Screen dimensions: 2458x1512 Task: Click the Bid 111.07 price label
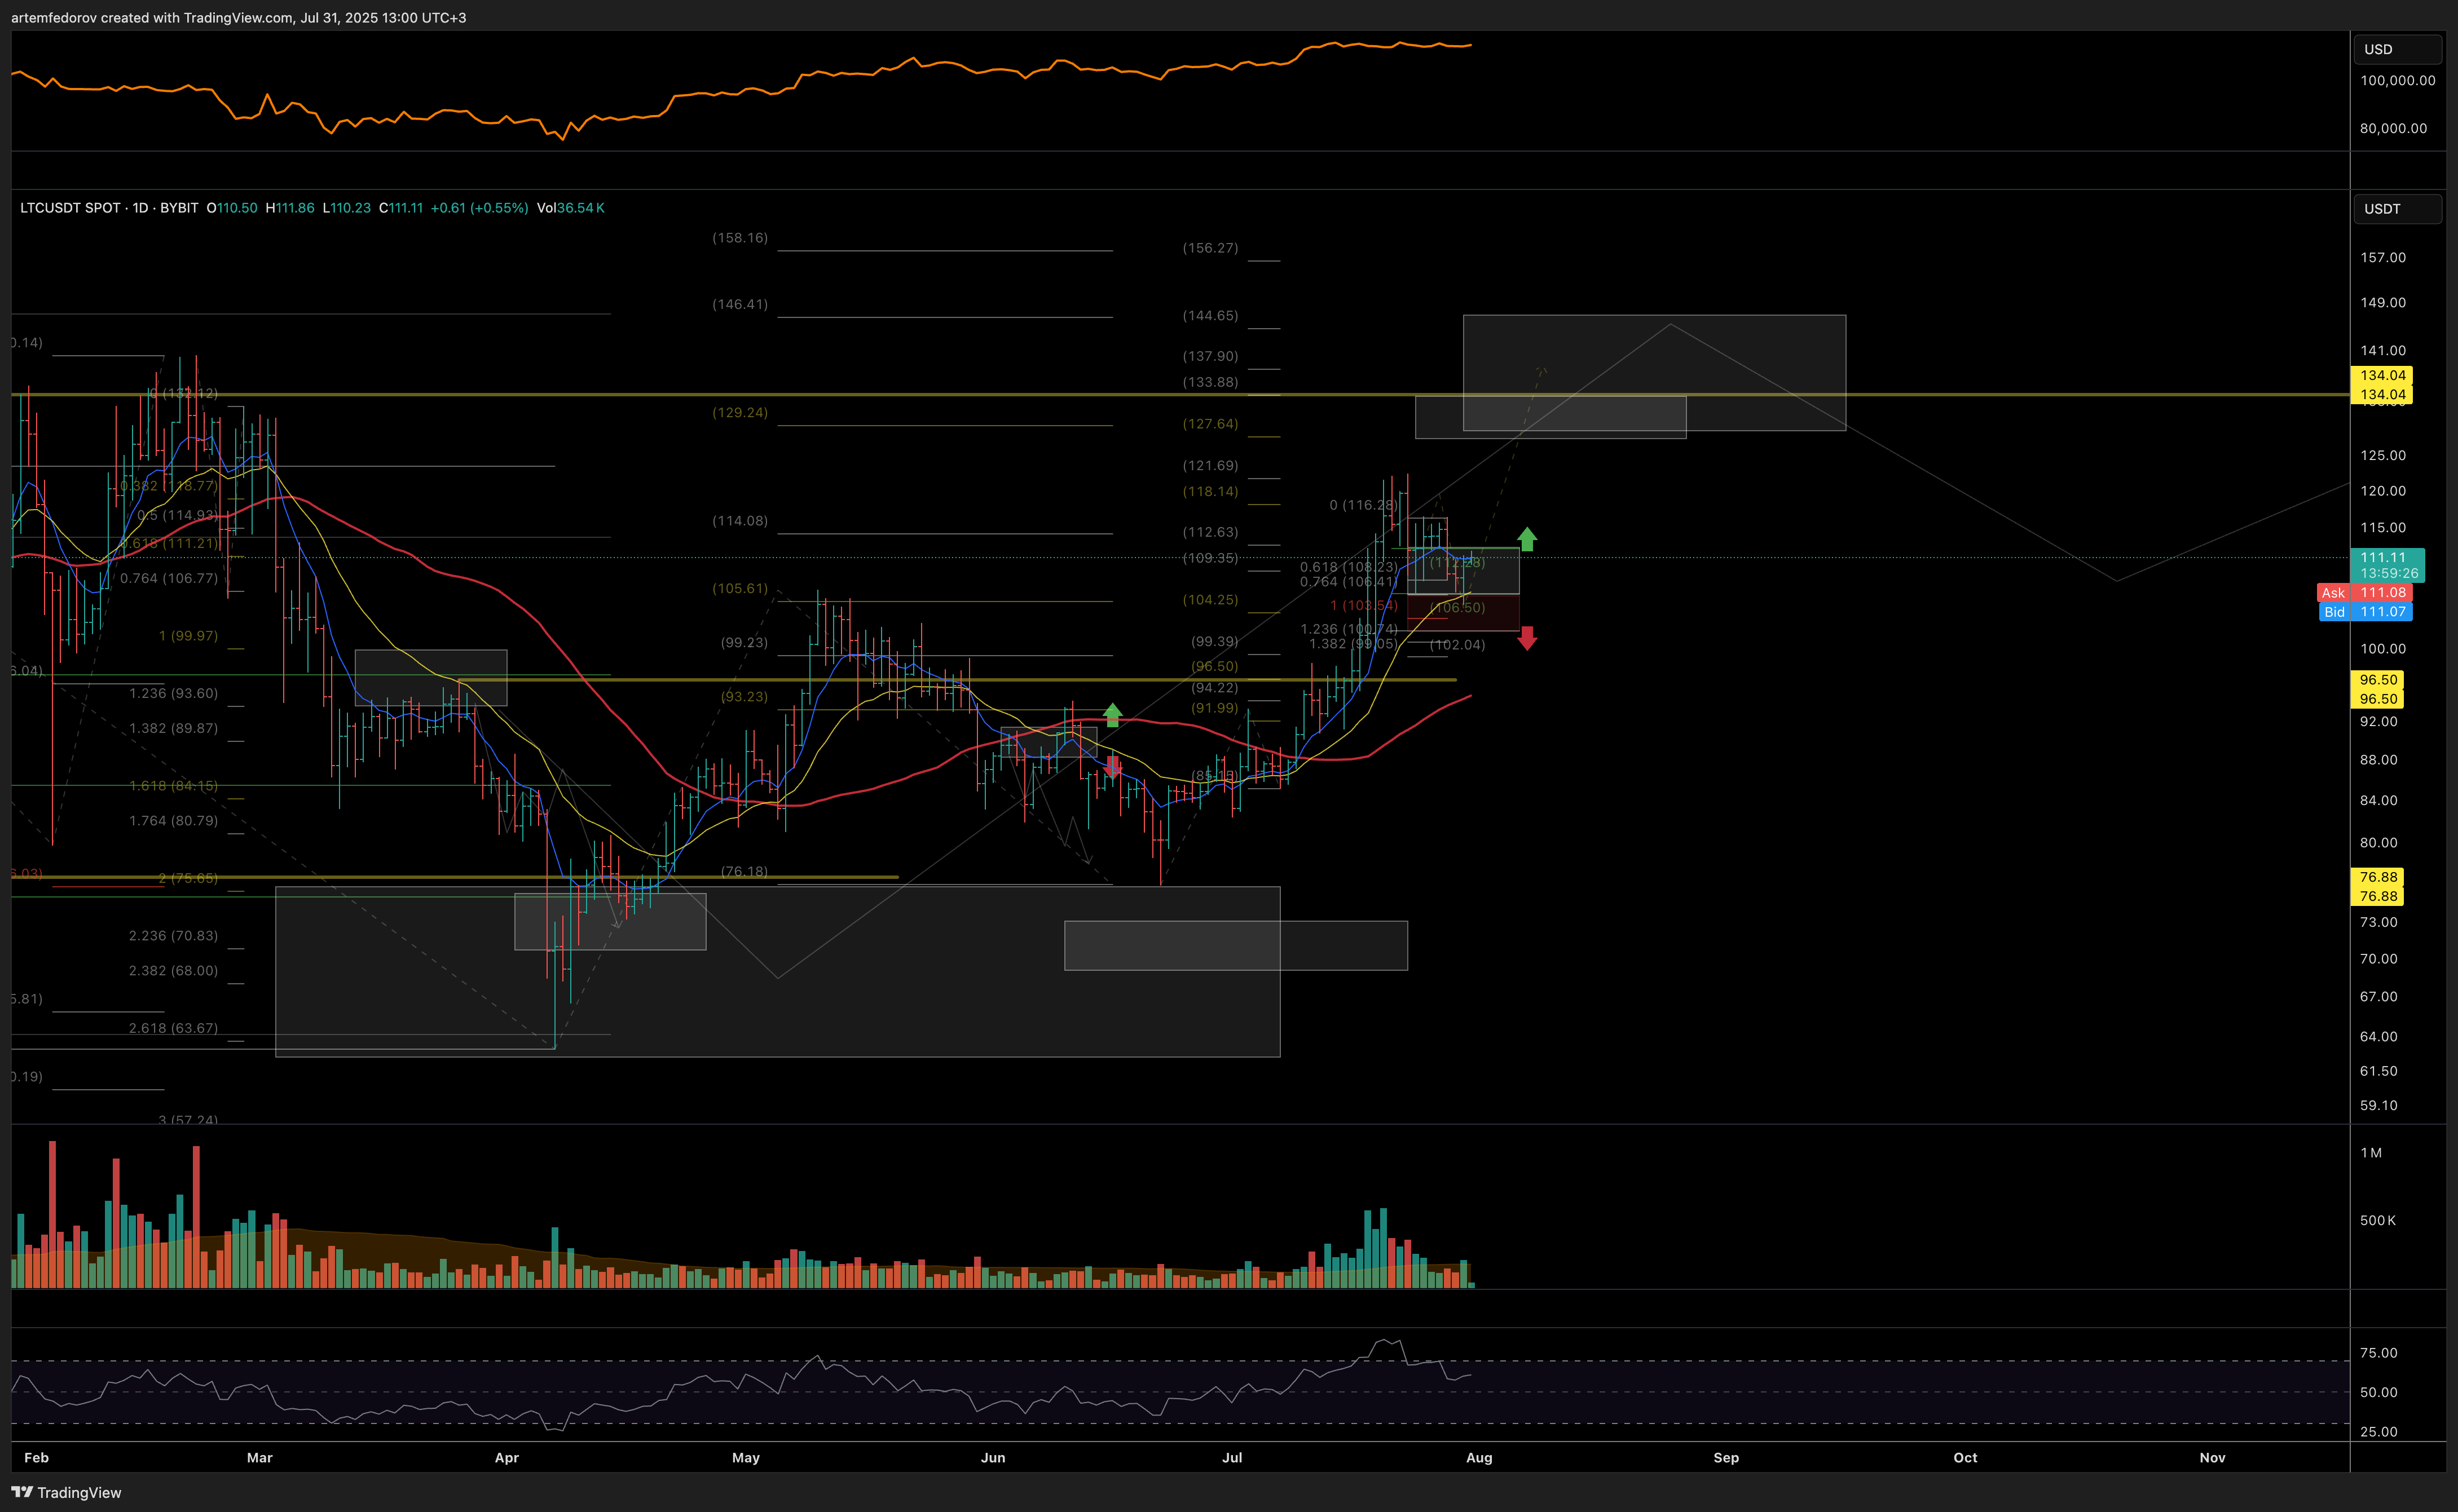[2365, 612]
